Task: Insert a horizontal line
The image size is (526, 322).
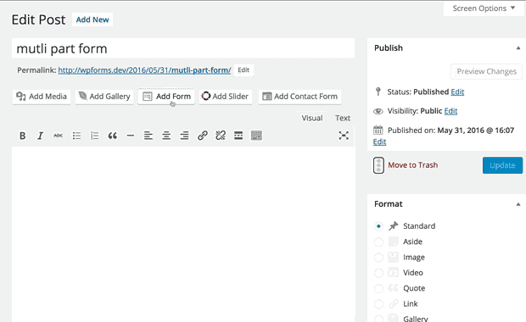Action: click(131, 136)
